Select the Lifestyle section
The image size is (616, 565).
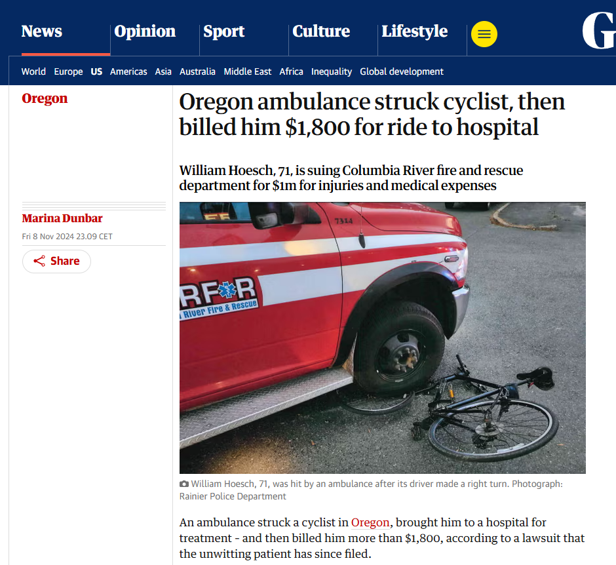point(414,31)
